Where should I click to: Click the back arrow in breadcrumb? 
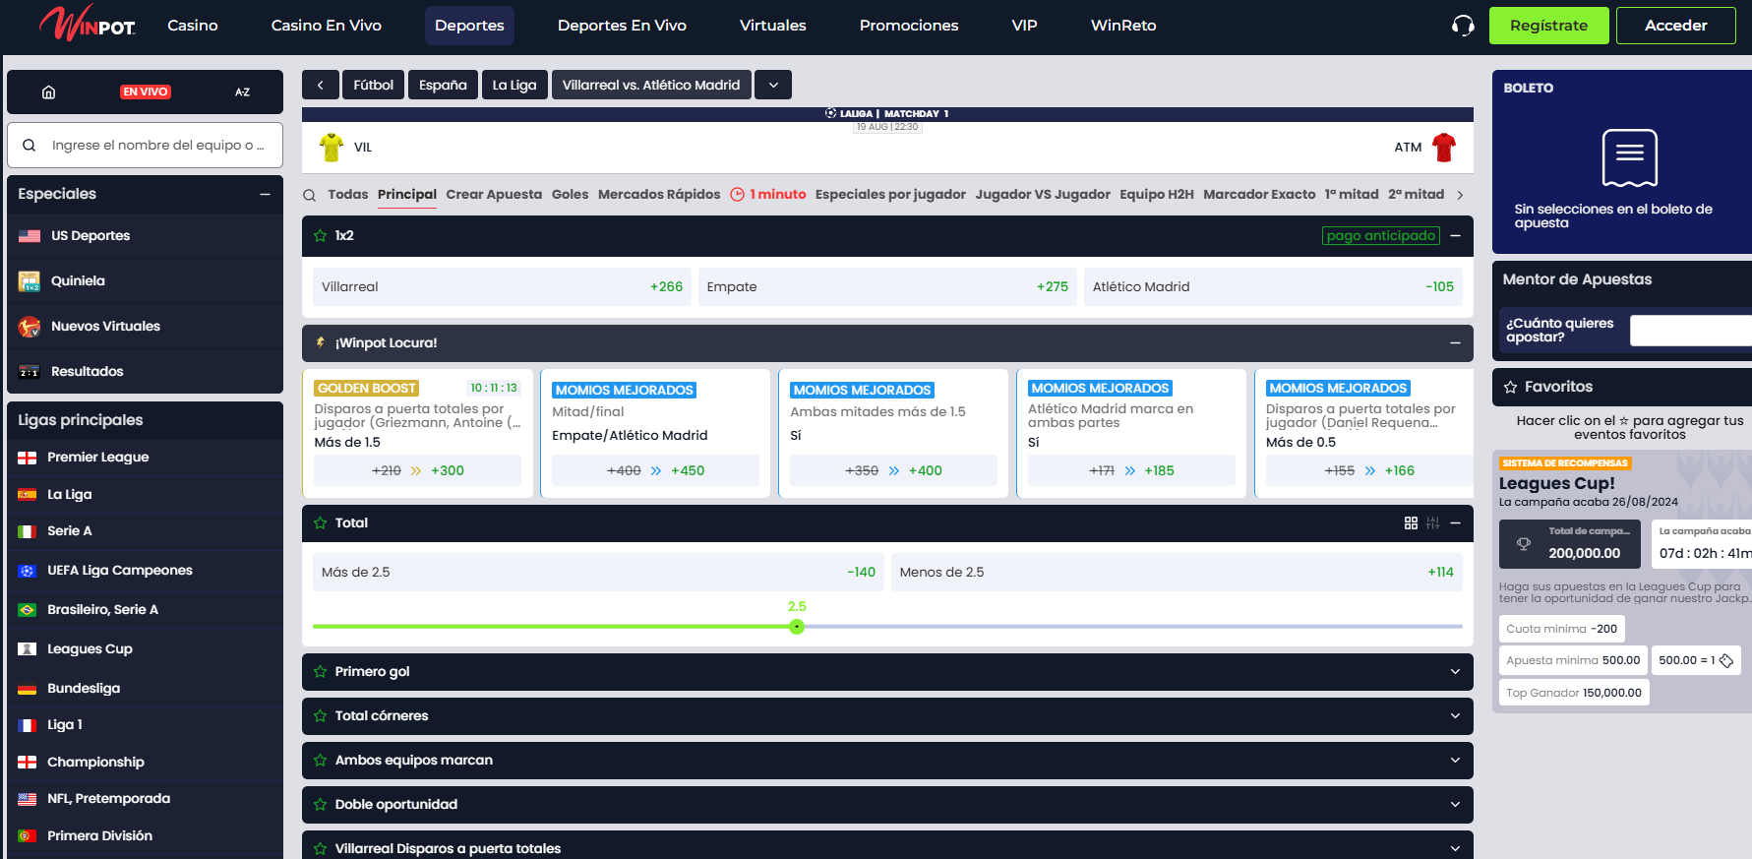321,85
